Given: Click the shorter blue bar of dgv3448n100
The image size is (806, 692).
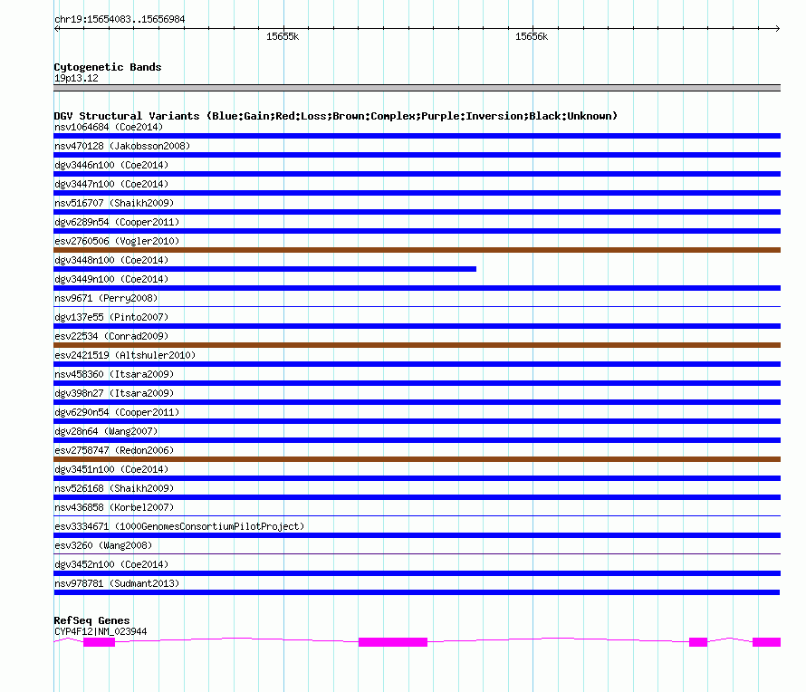Looking at the screenshot, I should tap(264, 269).
